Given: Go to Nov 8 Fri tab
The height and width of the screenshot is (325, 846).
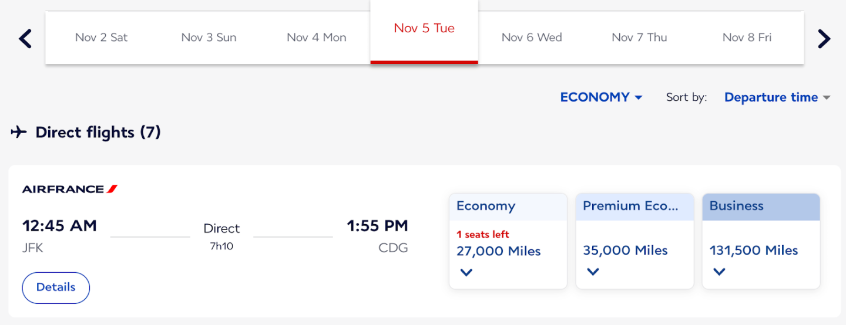Looking at the screenshot, I should tap(747, 38).
